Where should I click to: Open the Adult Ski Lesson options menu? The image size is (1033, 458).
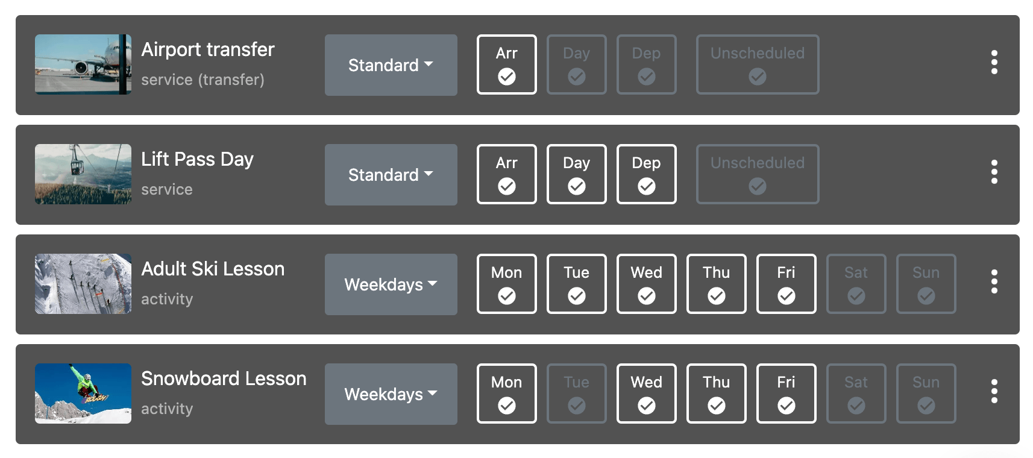tap(994, 282)
